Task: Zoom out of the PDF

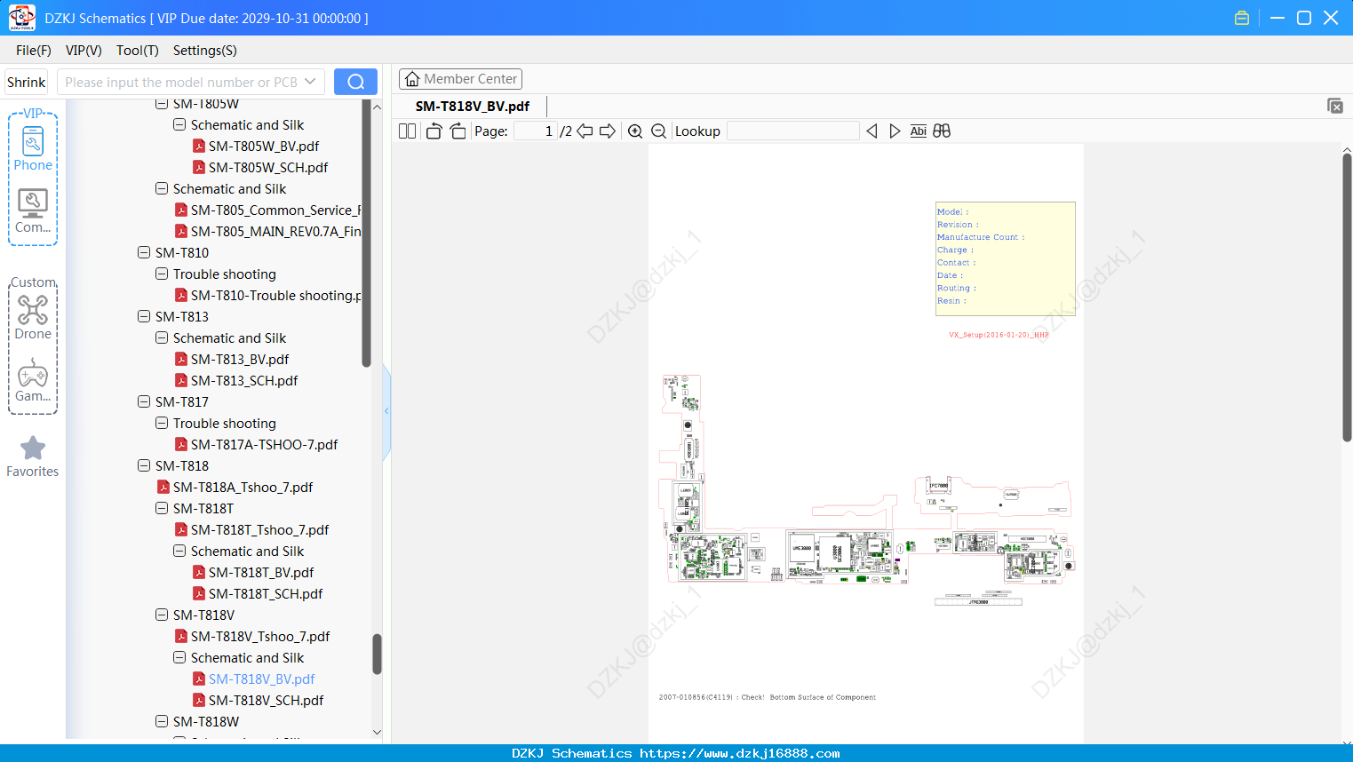Action: click(658, 131)
